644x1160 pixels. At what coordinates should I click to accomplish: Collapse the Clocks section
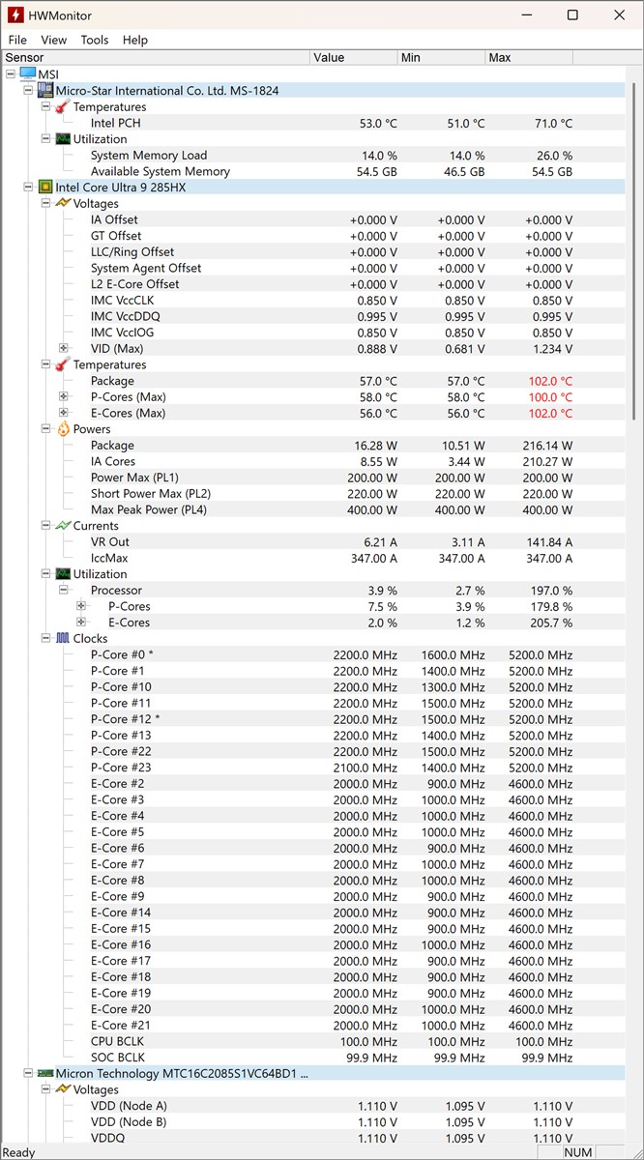pos(45,639)
